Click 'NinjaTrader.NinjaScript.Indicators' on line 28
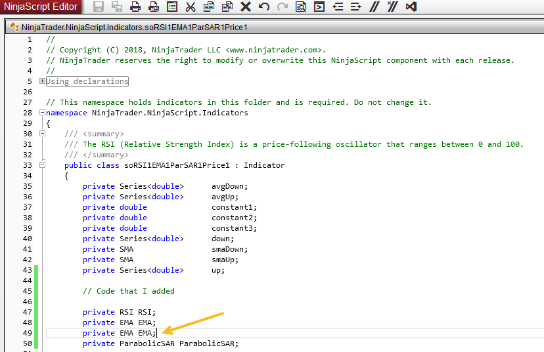Image resolution: width=544 pixels, height=352 pixels. pyautogui.click(x=170, y=113)
